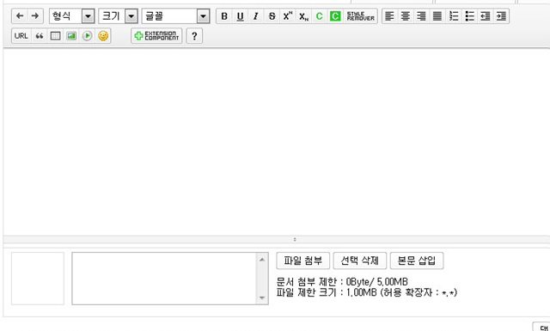
Task: Insert a URL link
Action: pyautogui.click(x=21, y=36)
